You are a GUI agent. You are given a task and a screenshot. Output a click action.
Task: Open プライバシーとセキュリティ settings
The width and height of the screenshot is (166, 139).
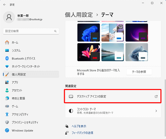[31, 122]
